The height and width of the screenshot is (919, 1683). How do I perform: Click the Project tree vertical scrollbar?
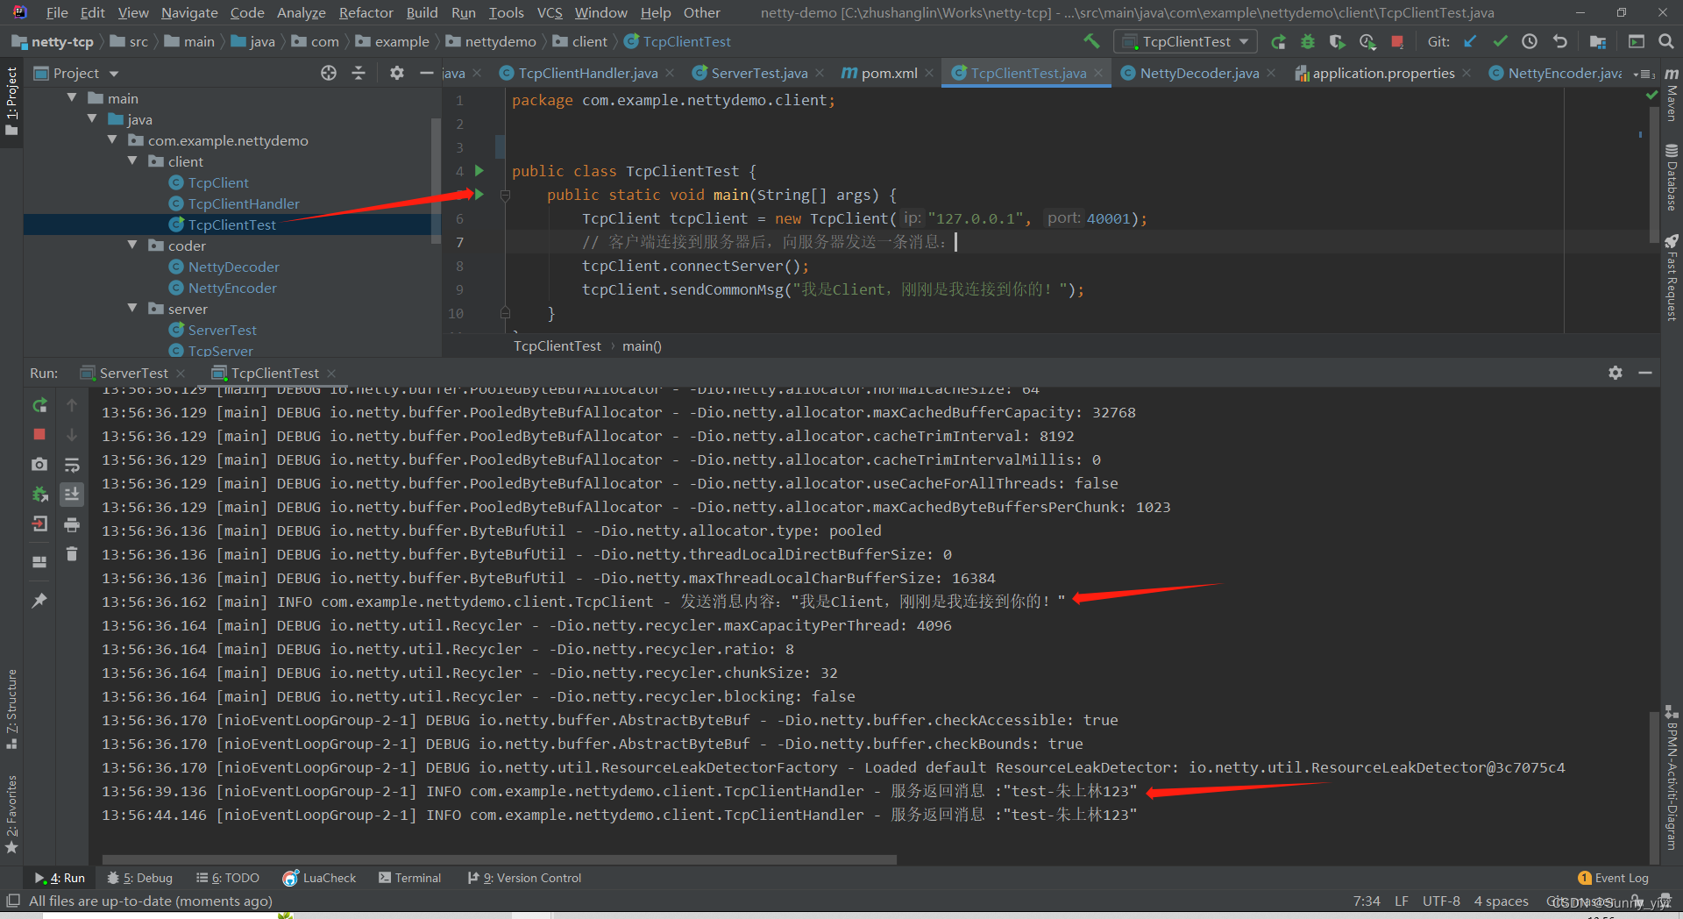pos(436,180)
